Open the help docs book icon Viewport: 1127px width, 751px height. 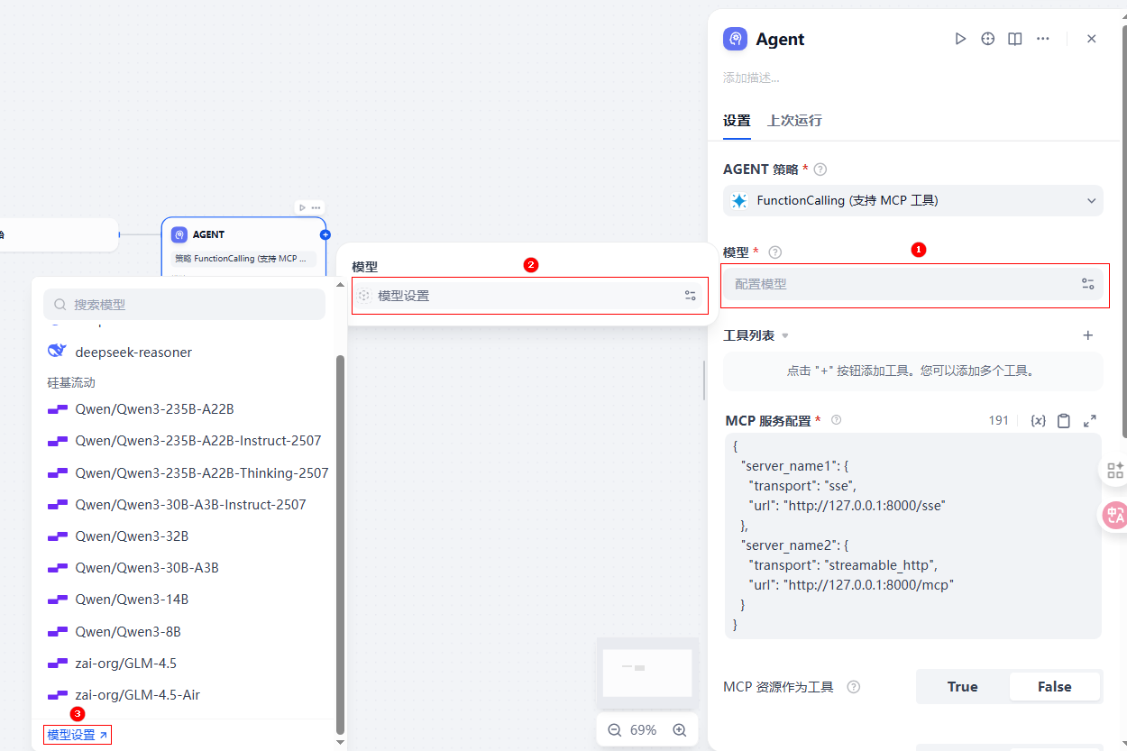pyautogui.click(x=1015, y=39)
